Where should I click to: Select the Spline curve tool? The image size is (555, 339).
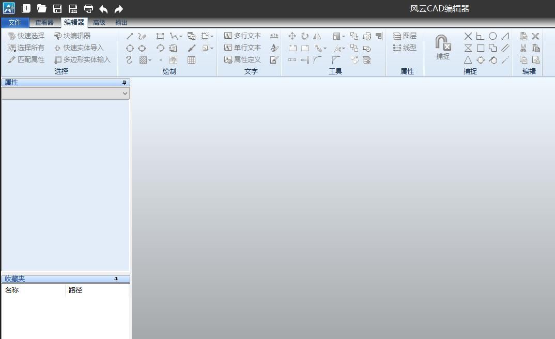point(129,60)
